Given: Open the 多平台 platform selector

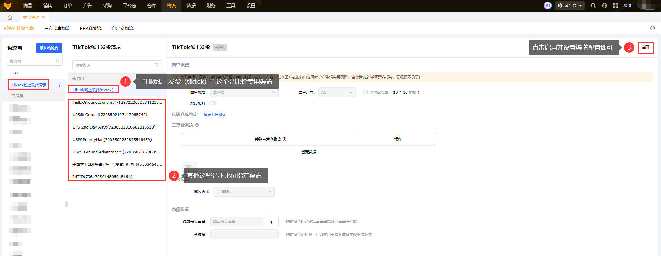Looking at the screenshot, I should click(570, 6).
